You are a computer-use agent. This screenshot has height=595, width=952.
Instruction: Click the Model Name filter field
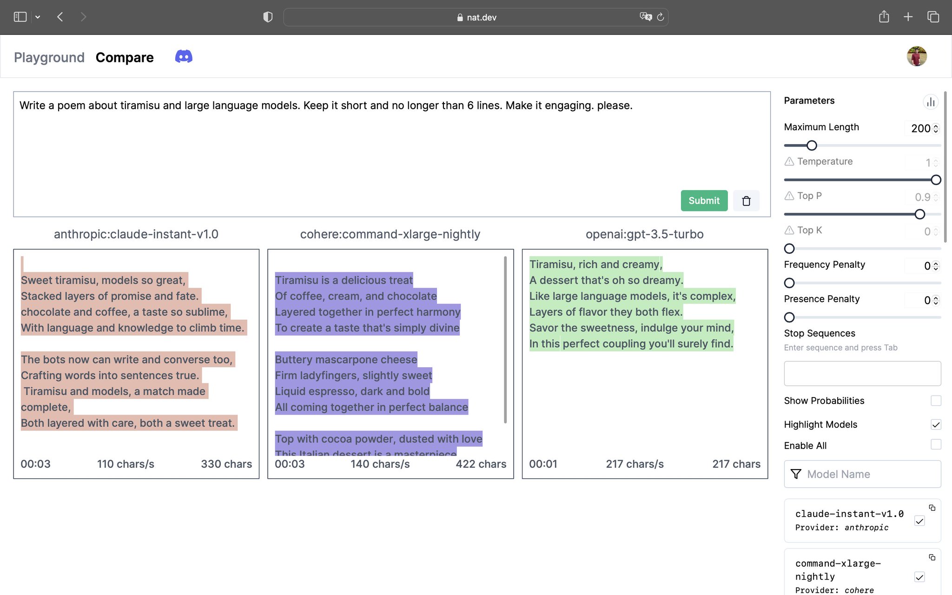pyautogui.click(x=862, y=474)
